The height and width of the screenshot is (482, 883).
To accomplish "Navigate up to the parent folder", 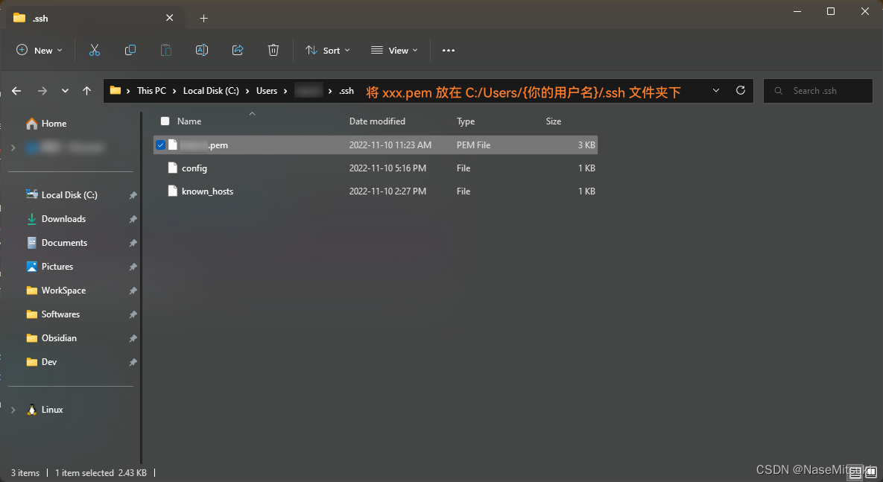I will point(86,90).
